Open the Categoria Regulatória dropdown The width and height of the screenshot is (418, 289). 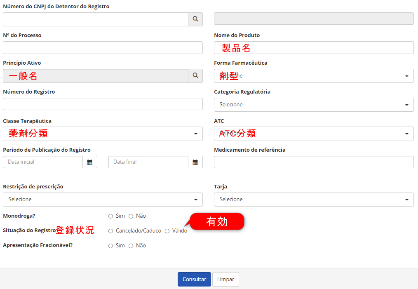[x=314, y=105]
